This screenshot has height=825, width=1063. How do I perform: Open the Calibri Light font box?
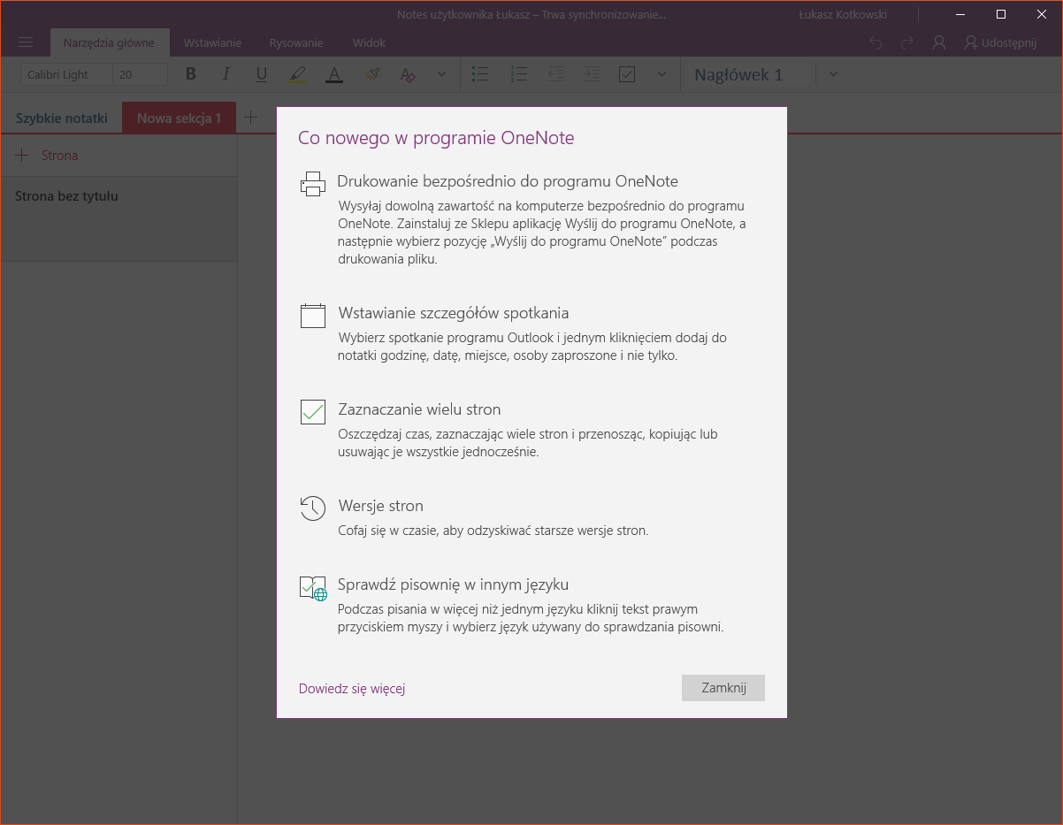click(x=66, y=75)
